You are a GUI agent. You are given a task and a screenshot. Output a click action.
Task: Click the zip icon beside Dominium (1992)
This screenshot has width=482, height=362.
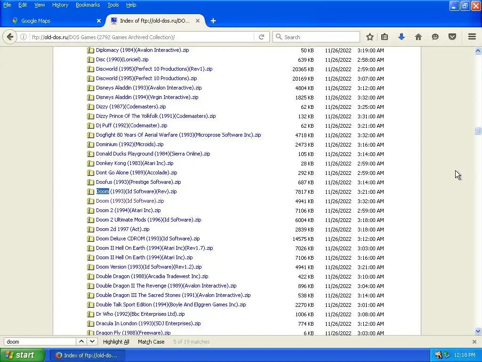click(x=90, y=145)
